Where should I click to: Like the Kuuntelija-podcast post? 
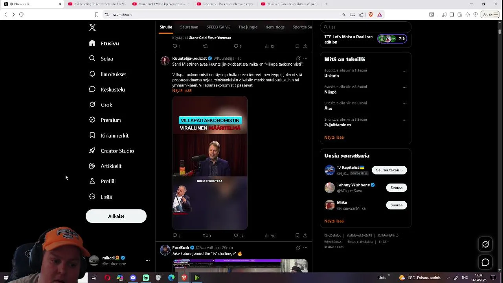click(x=238, y=236)
